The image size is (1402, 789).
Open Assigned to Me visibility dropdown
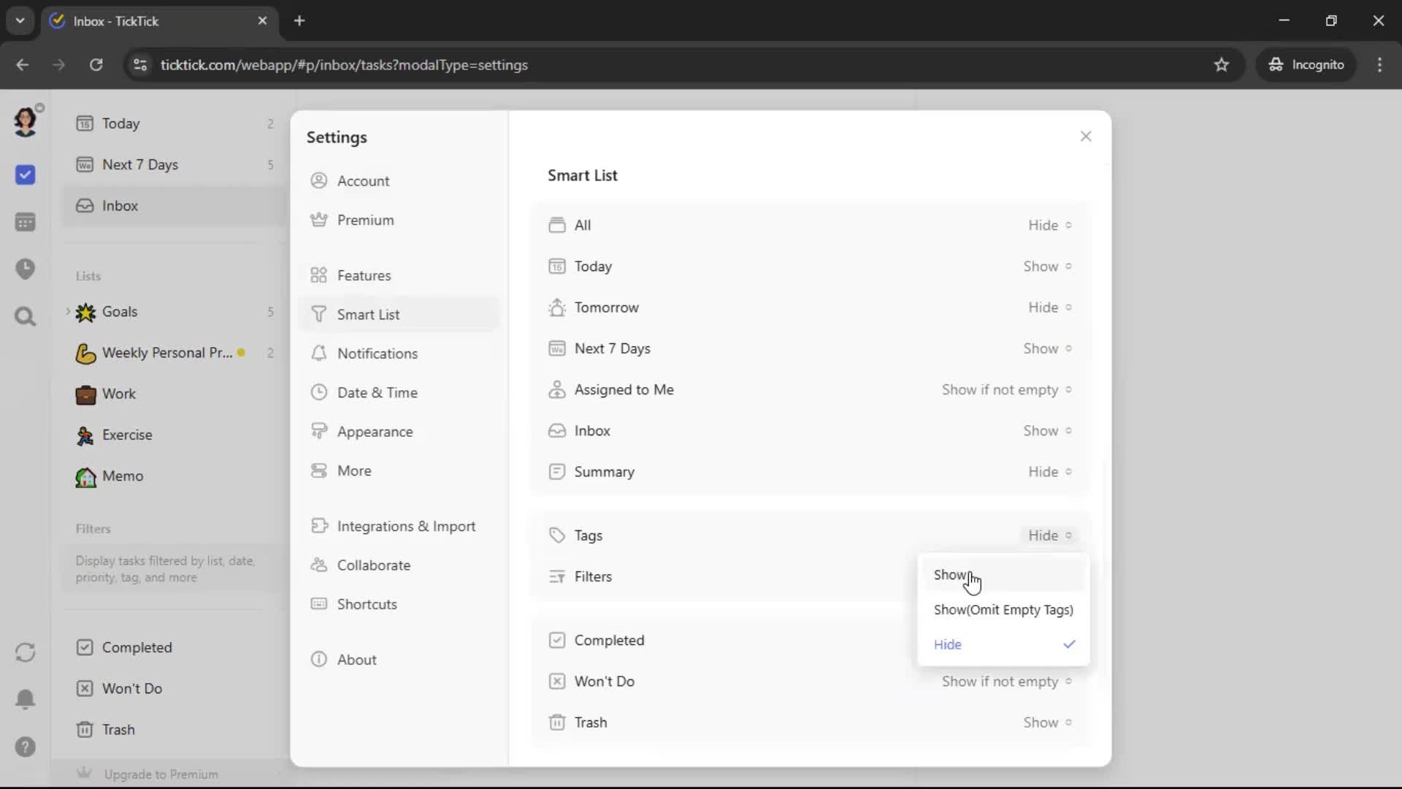1005,390
